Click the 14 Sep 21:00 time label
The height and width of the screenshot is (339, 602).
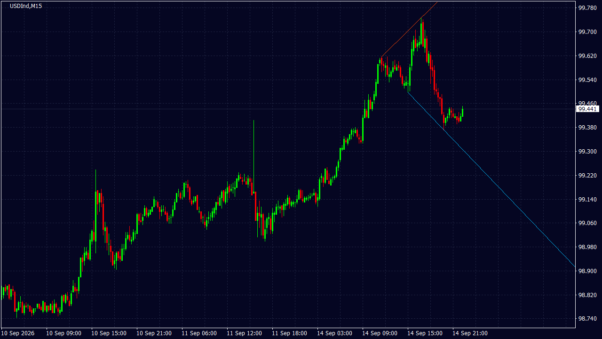(471, 333)
